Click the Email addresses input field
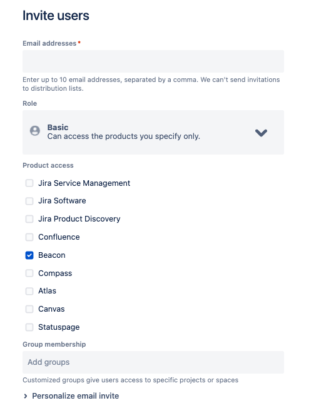The height and width of the screenshot is (418, 331). click(153, 61)
